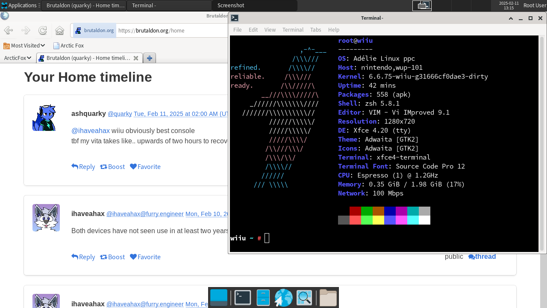Open the Terminal View menu
This screenshot has height=308, width=547.
point(270,30)
